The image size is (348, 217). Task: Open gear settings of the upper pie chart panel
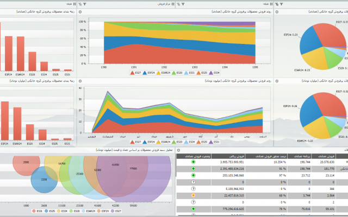click(277, 12)
